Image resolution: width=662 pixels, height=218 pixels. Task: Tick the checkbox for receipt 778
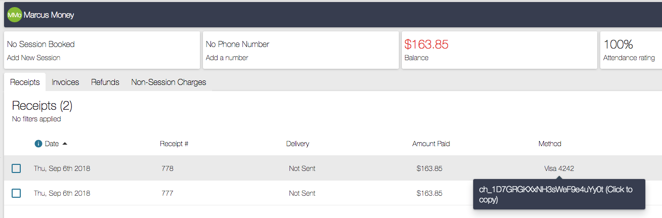click(x=16, y=168)
